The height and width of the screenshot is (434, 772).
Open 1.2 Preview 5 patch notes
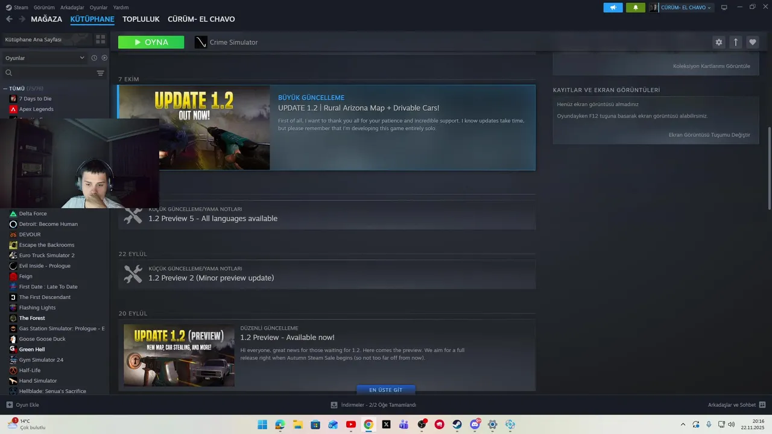(x=327, y=215)
